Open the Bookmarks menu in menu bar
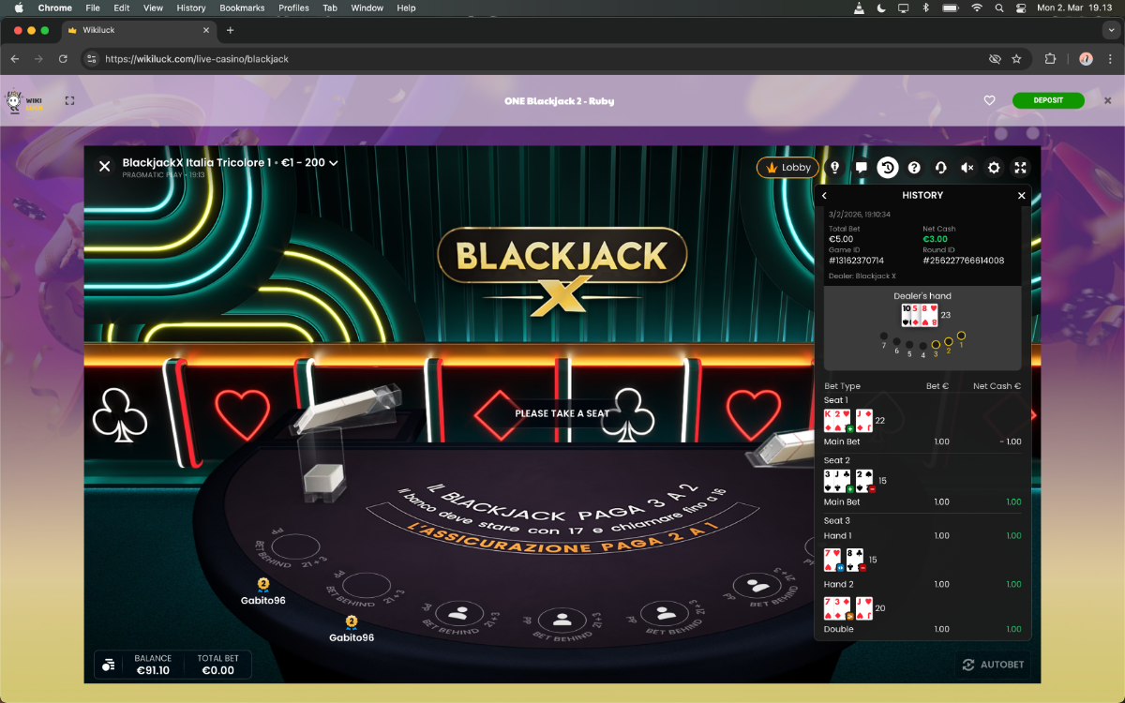1125x703 pixels. [242, 7]
